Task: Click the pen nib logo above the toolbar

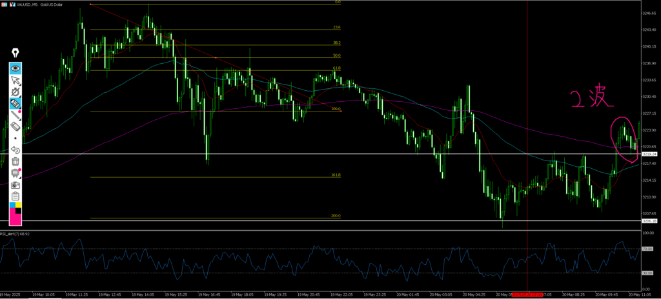Action: [15, 53]
